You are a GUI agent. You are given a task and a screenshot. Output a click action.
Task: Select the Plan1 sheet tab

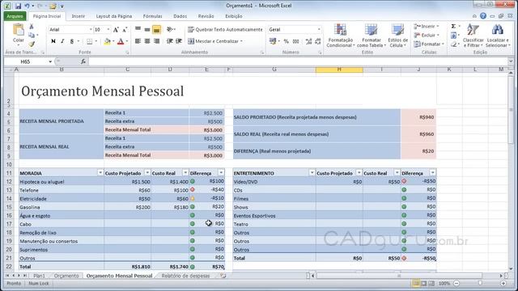pos(39,276)
